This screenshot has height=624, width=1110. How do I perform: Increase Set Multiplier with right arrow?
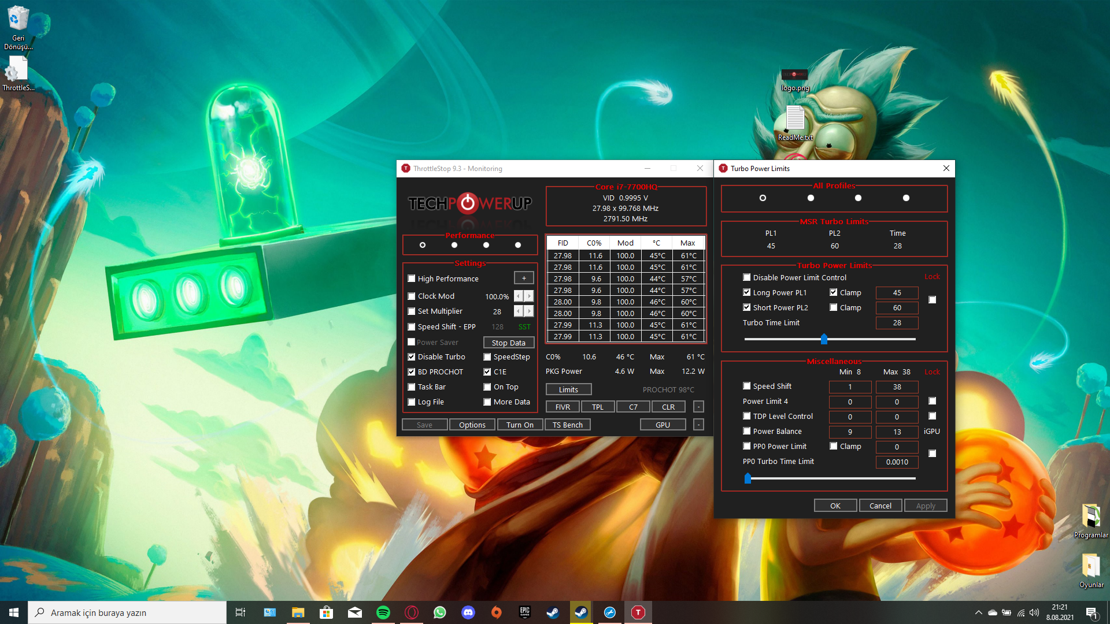(529, 311)
